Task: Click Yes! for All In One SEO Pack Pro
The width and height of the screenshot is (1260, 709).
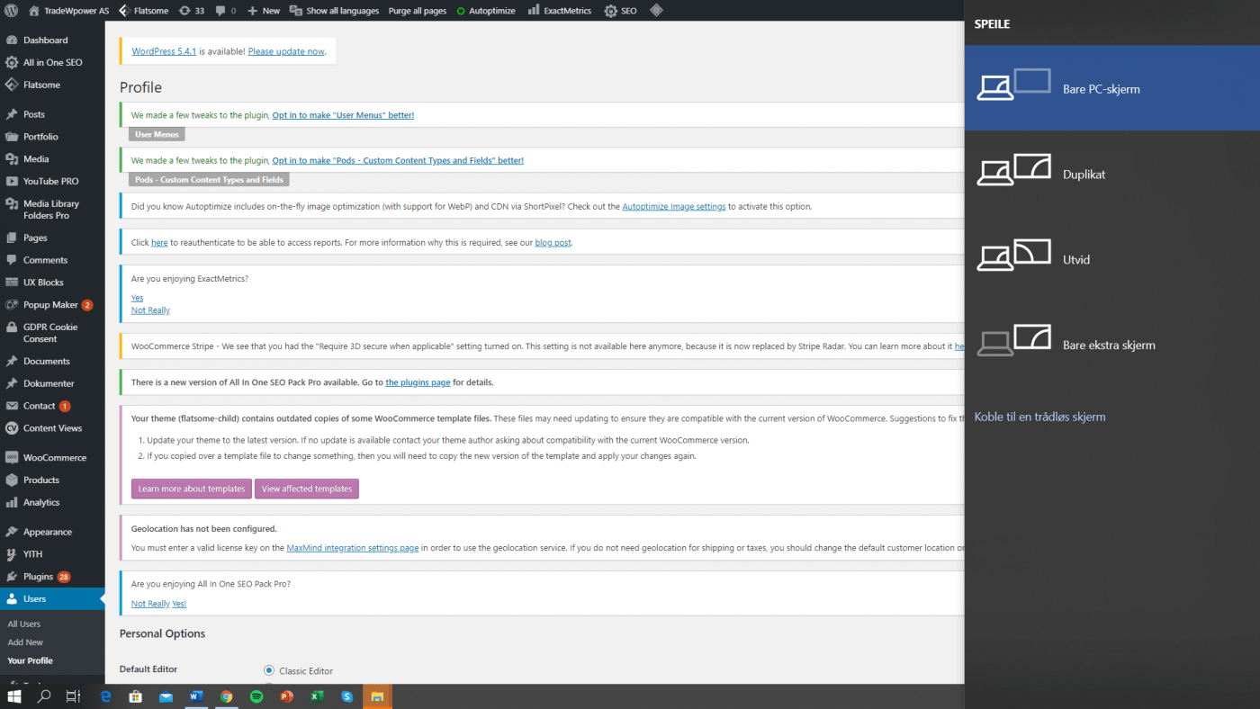Action: point(179,604)
